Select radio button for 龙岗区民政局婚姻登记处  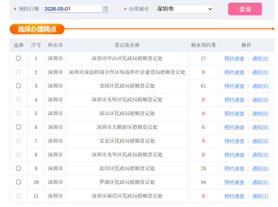tap(18, 86)
